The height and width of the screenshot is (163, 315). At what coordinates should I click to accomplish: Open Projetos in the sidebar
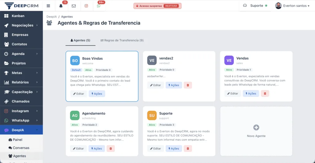click(21, 63)
